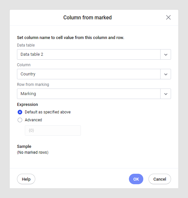
Task: Open the Help button
Action: tap(26, 179)
